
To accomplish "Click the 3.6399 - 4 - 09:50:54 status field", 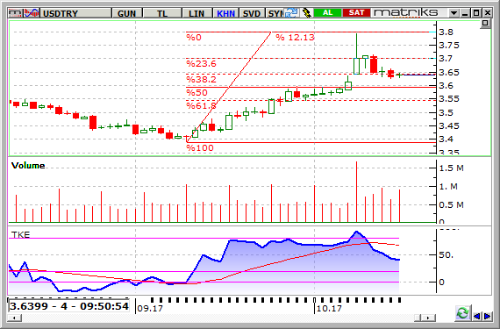I will tap(69, 306).
